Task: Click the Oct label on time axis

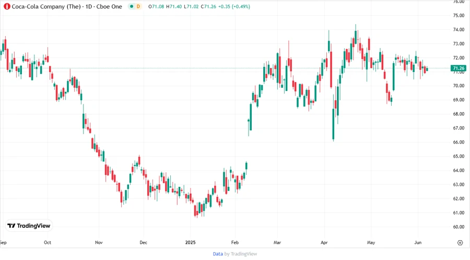Action: click(x=48, y=242)
